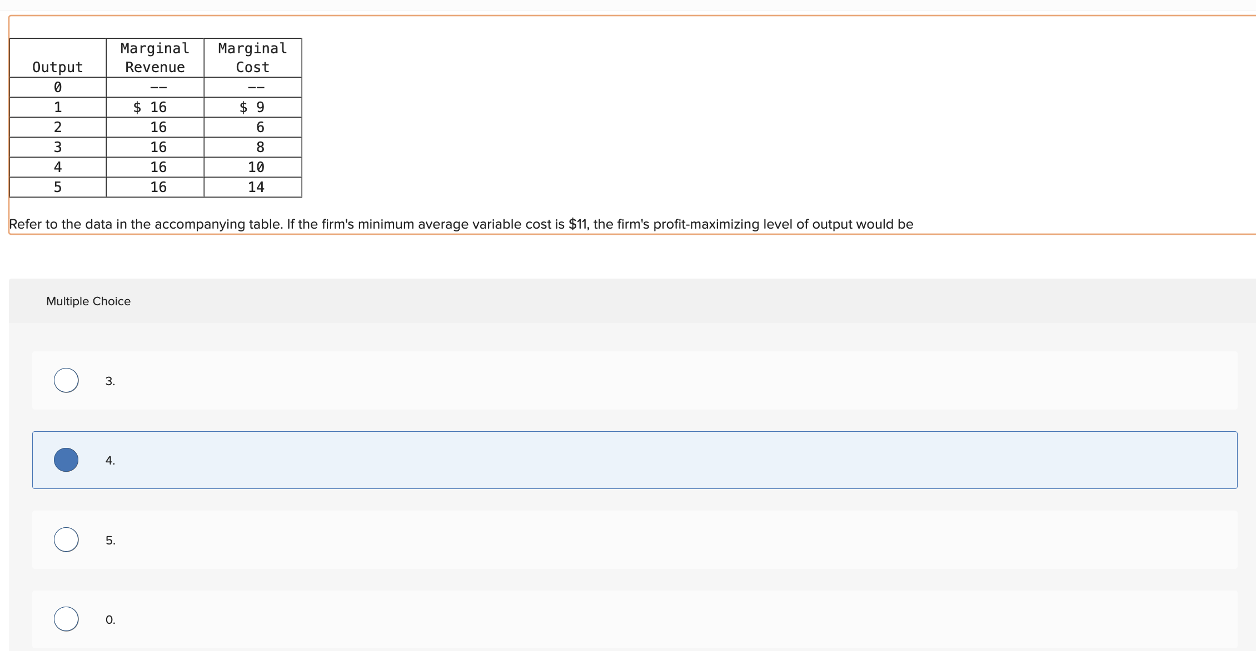Click the Output column header
Screen dimensions: 1256x651
(x=57, y=67)
